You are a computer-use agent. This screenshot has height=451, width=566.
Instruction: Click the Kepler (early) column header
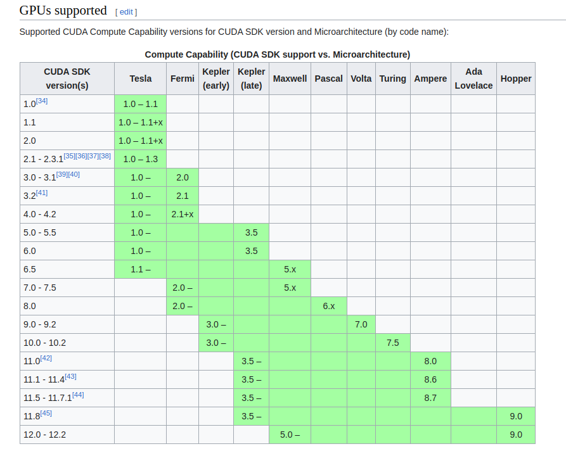(x=216, y=79)
